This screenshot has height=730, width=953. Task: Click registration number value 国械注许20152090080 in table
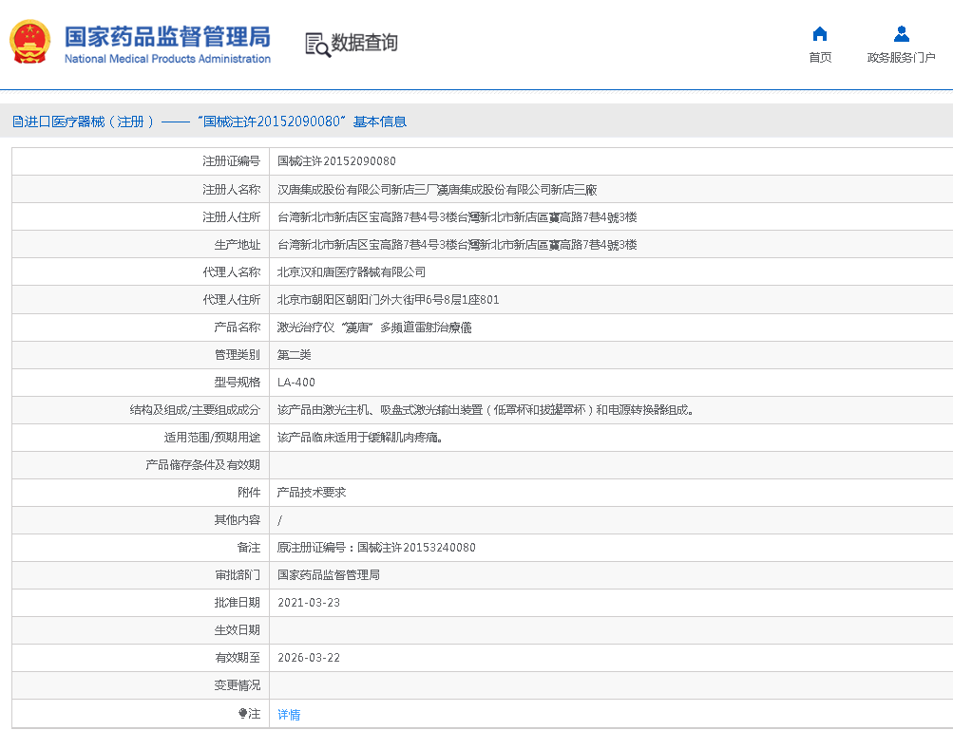click(336, 161)
